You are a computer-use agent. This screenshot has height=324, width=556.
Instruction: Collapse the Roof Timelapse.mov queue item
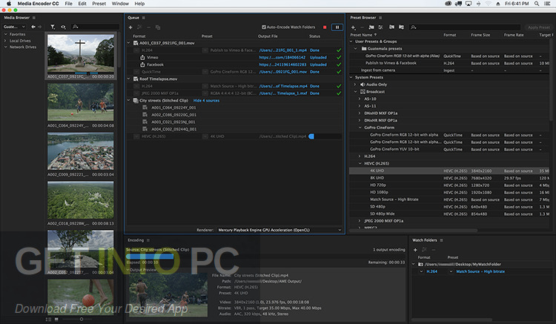click(x=129, y=79)
